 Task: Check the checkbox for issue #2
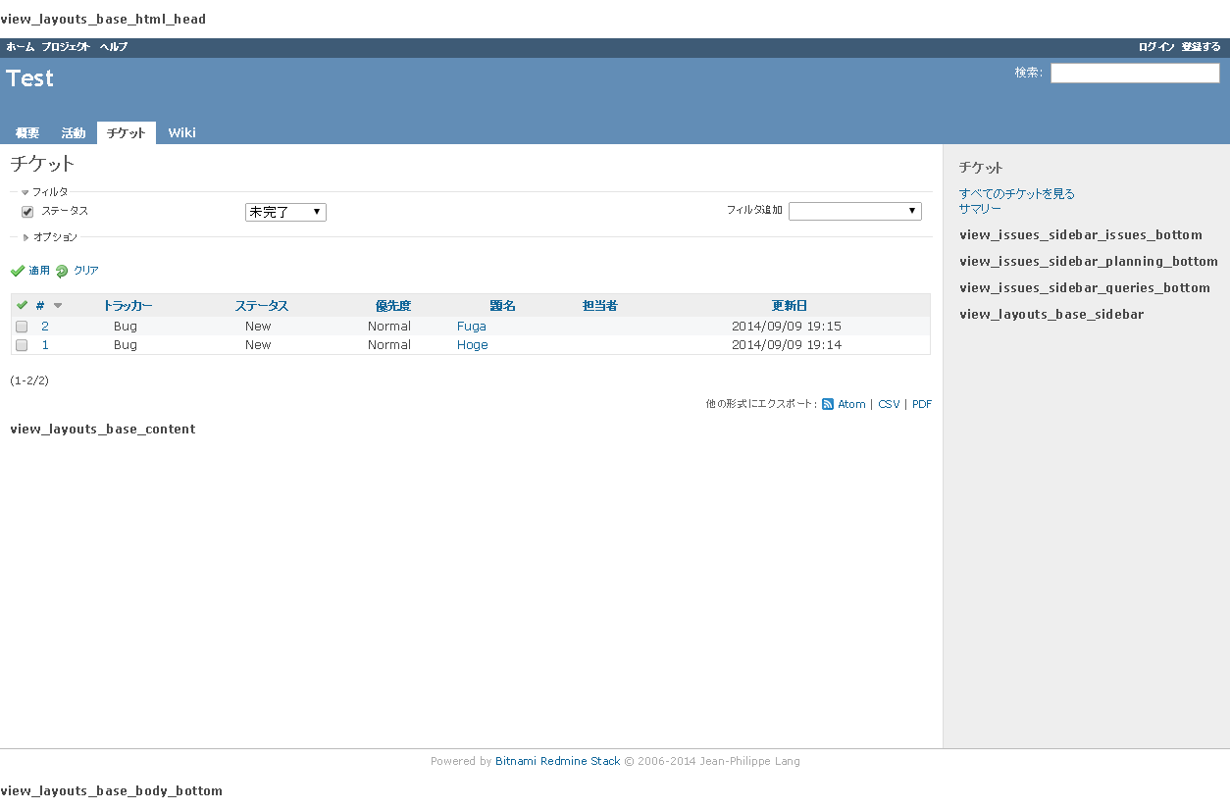point(22,326)
